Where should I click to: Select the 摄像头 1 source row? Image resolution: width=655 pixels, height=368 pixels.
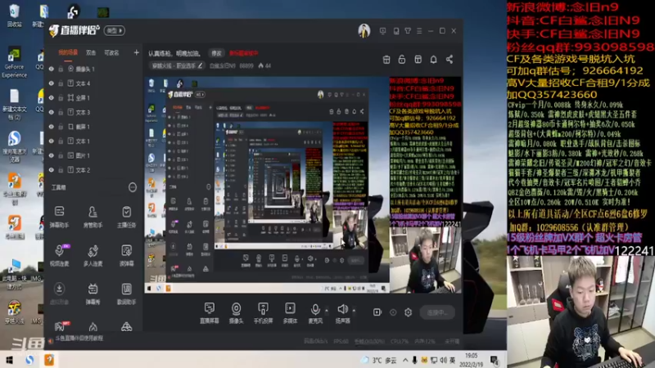(93, 69)
